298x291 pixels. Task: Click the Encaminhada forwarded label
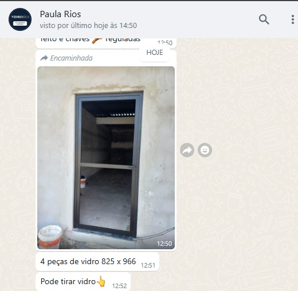tap(71, 58)
